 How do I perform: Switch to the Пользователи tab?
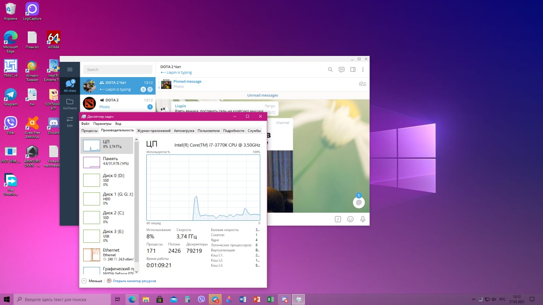point(209,131)
